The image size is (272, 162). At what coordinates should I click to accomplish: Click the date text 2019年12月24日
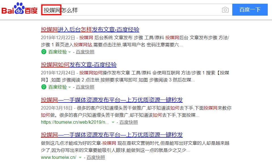(x=58, y=73)
